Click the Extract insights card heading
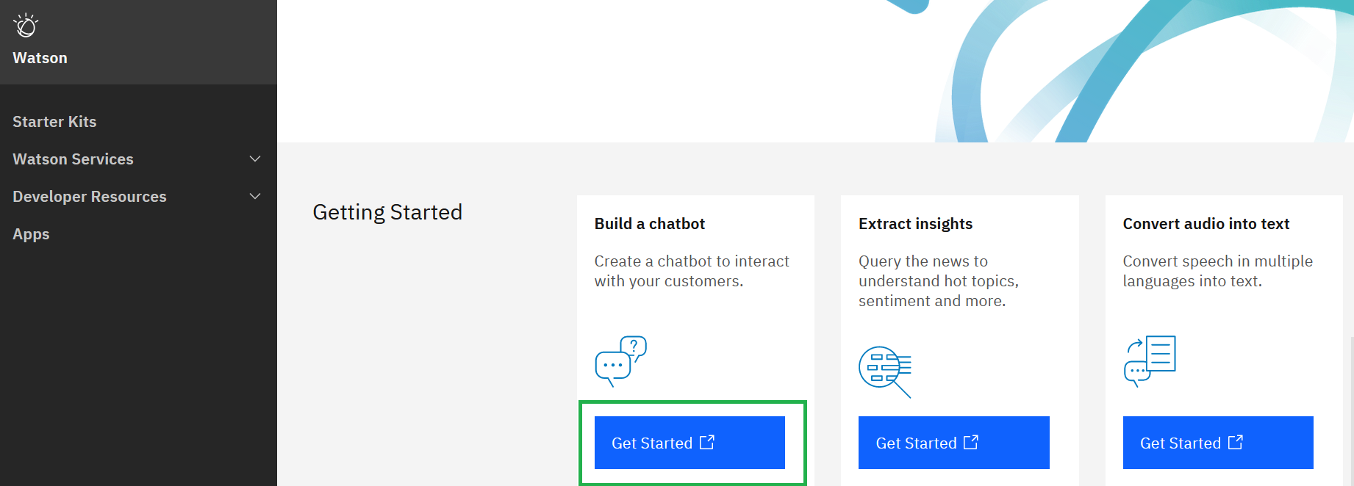Viewport: 1354px width, 486px height. click(915, 223)
